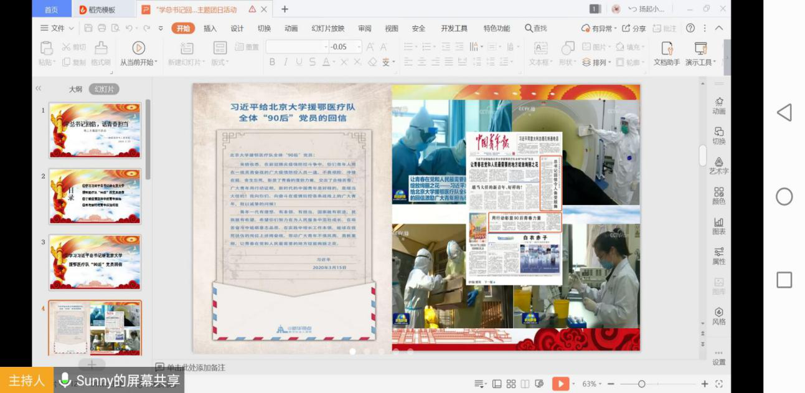Screen dimensions: 805x393
Task: Switch the left pane to 大纲 outline
Action: click(x=75, y=89)
